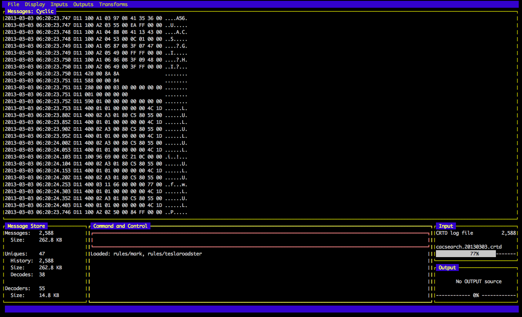Select the Message Store panel title
This screenshot has width=522, height=317.
26,226
